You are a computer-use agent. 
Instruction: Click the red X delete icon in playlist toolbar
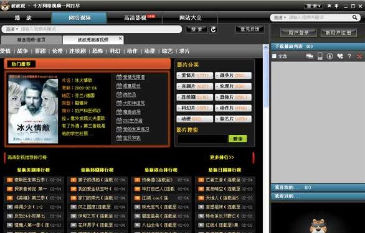(x=359, y=56)
